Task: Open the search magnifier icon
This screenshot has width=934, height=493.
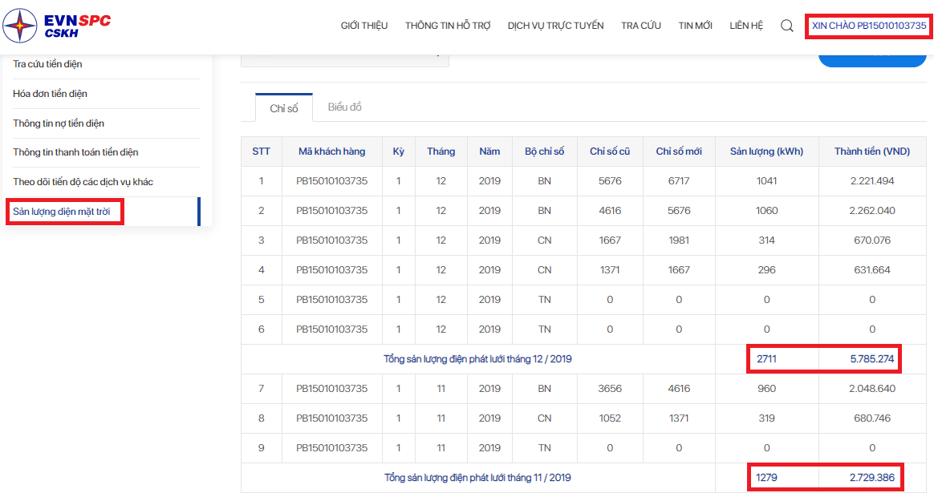Action: click(x=786, y=26)
